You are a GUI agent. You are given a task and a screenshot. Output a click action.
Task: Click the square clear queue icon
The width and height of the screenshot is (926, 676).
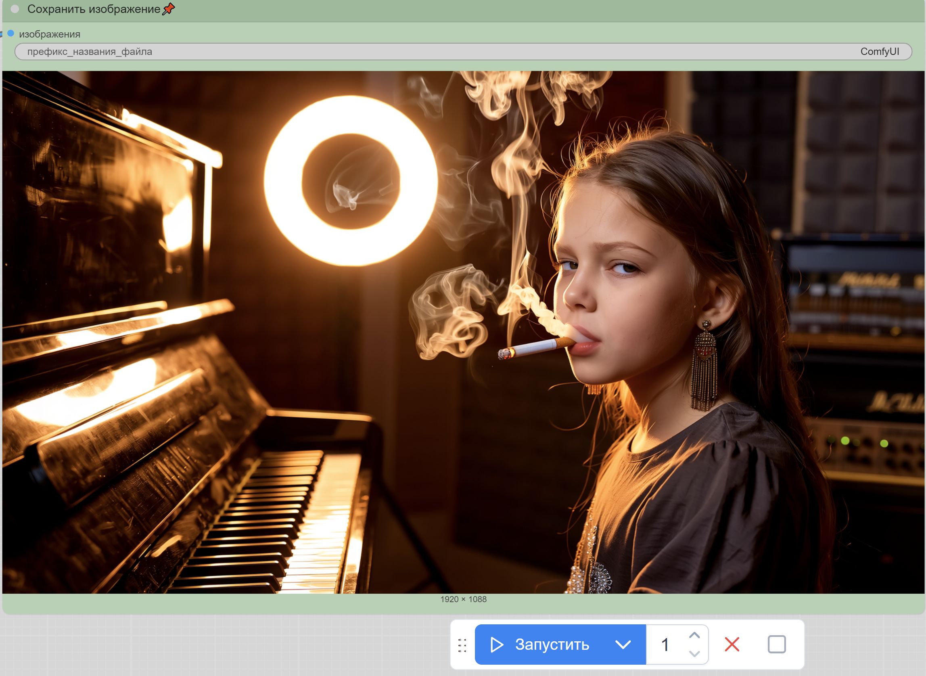point(776,645)
